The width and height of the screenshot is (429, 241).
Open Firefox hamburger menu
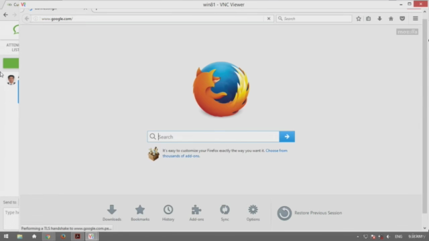pyautogui.click(x=416, y=19)
